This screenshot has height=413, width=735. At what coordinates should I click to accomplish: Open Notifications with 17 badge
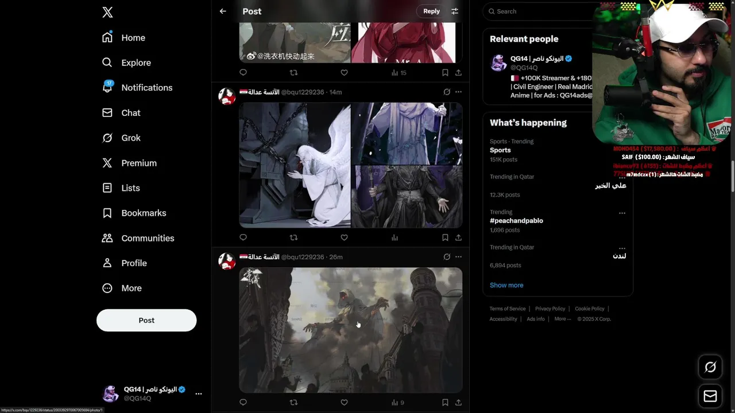click(x=137, y=87)
